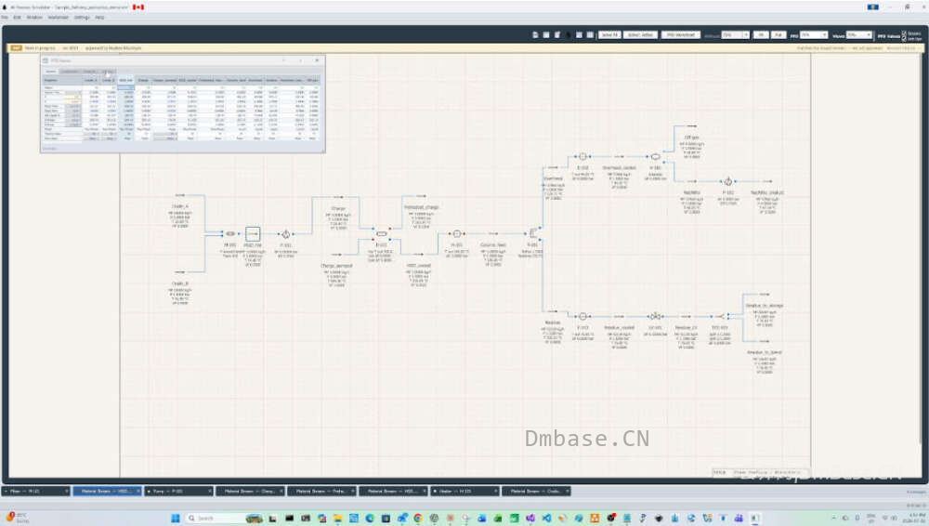The height and width of the screenshot is (526, 929).
Task: Select the TEE-101 splitter icon
Action: (x=721, y=317)
